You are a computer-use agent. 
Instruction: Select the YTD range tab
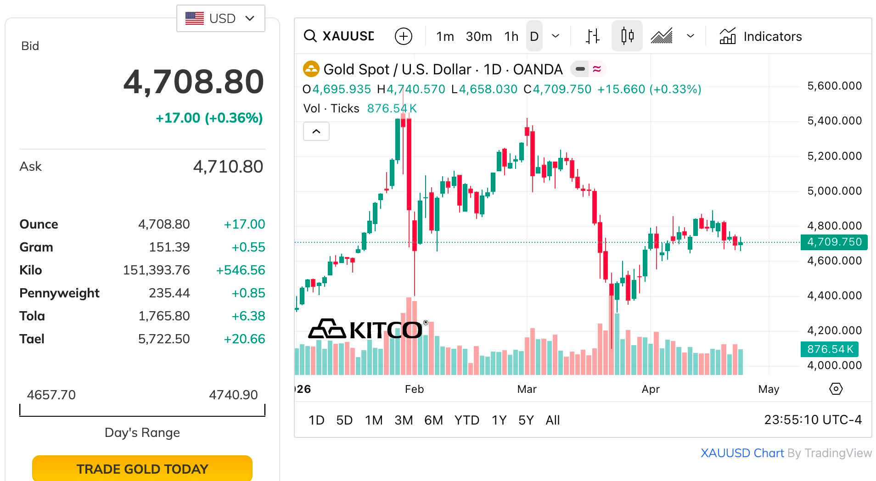coord(466,420)
